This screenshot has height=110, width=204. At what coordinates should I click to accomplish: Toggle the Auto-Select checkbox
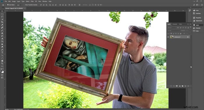8,5
